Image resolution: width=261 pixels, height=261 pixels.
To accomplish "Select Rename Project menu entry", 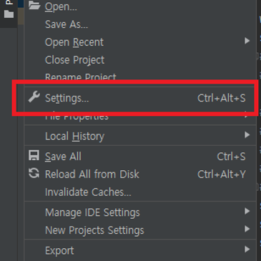I will point(140,76).
